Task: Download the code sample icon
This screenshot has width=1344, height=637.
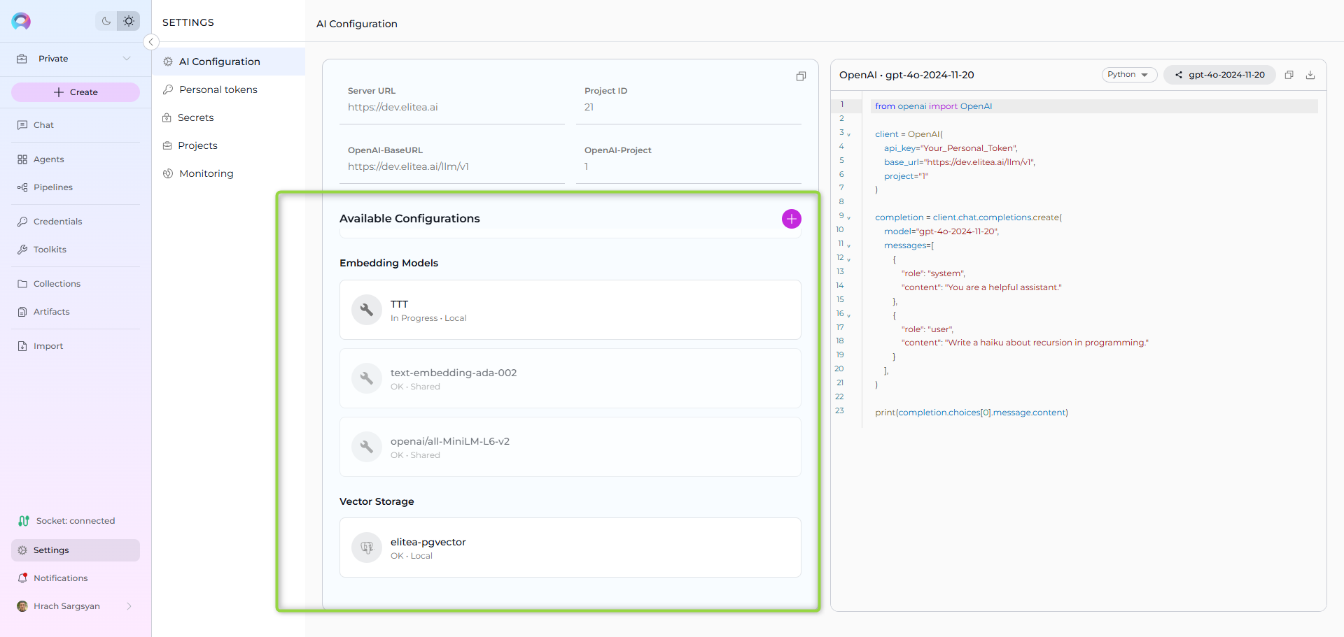Action: tap(1310, 75)
